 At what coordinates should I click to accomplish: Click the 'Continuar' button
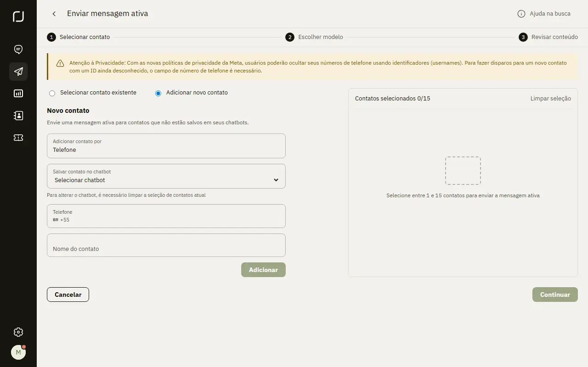point(555,295)
